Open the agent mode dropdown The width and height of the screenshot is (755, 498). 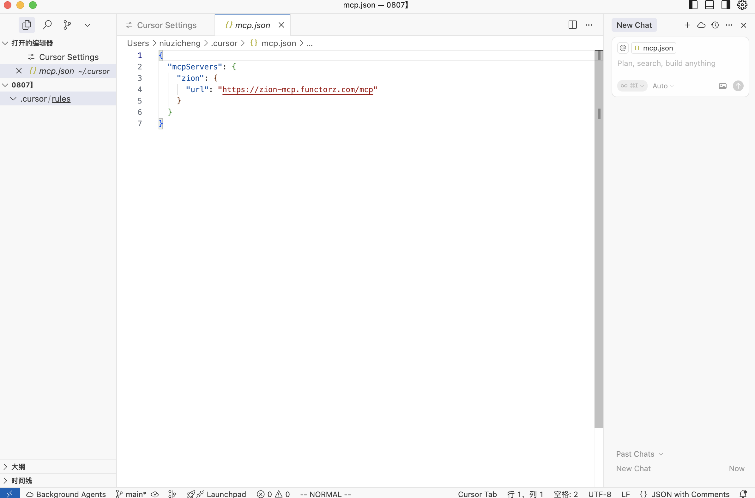tap(632, 86)
